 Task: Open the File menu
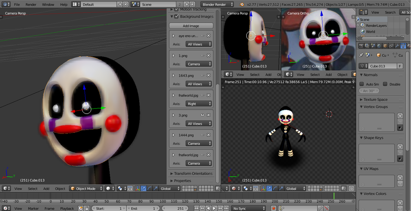(17, 4)
